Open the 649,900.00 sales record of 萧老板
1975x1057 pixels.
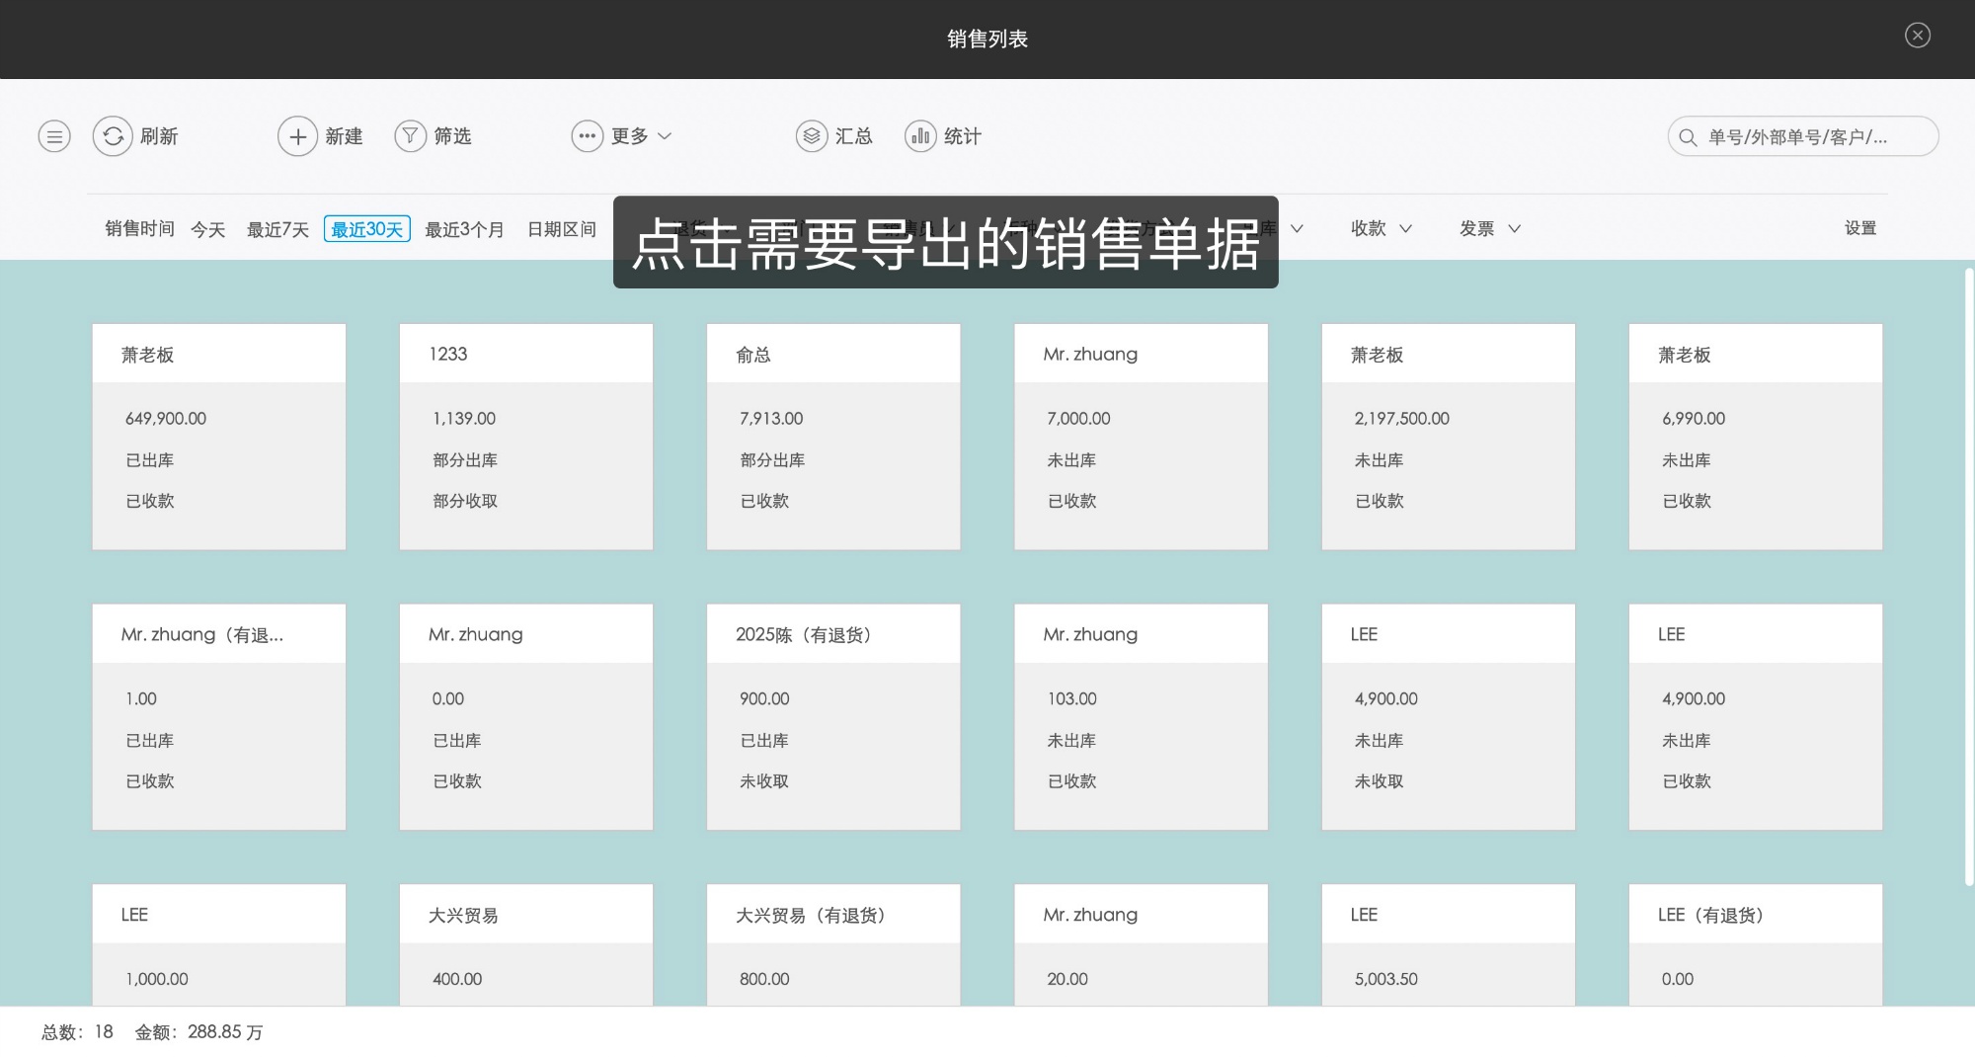coord(218,435)
